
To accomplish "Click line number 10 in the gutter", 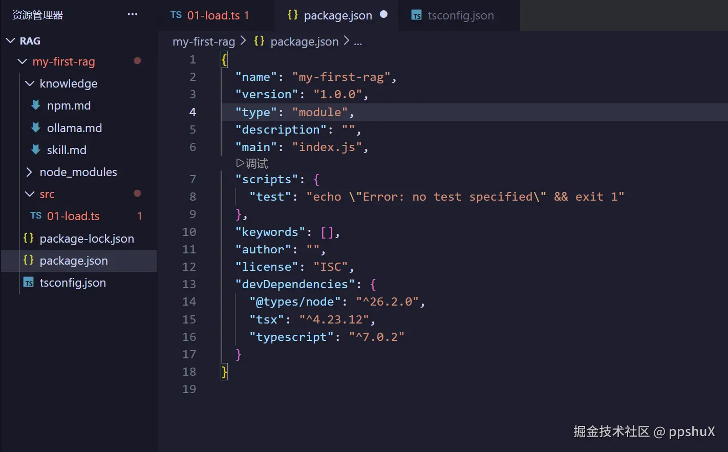I will click(x=189, y=232).
